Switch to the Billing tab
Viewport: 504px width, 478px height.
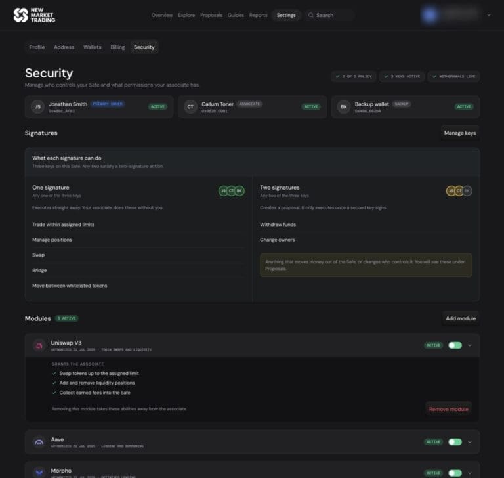click(x=117, y=47)
